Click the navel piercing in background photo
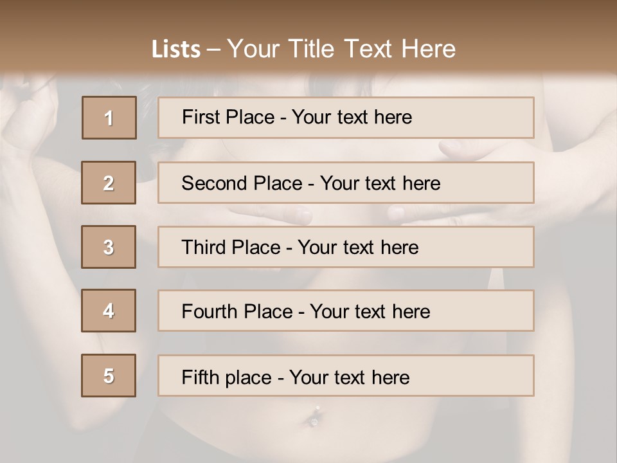617x463 pixels. coord(314,417)
